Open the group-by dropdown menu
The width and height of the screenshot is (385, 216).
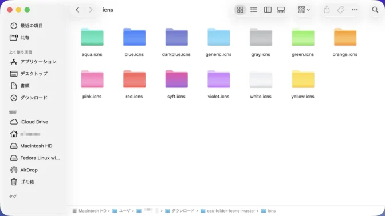(304, 10)
